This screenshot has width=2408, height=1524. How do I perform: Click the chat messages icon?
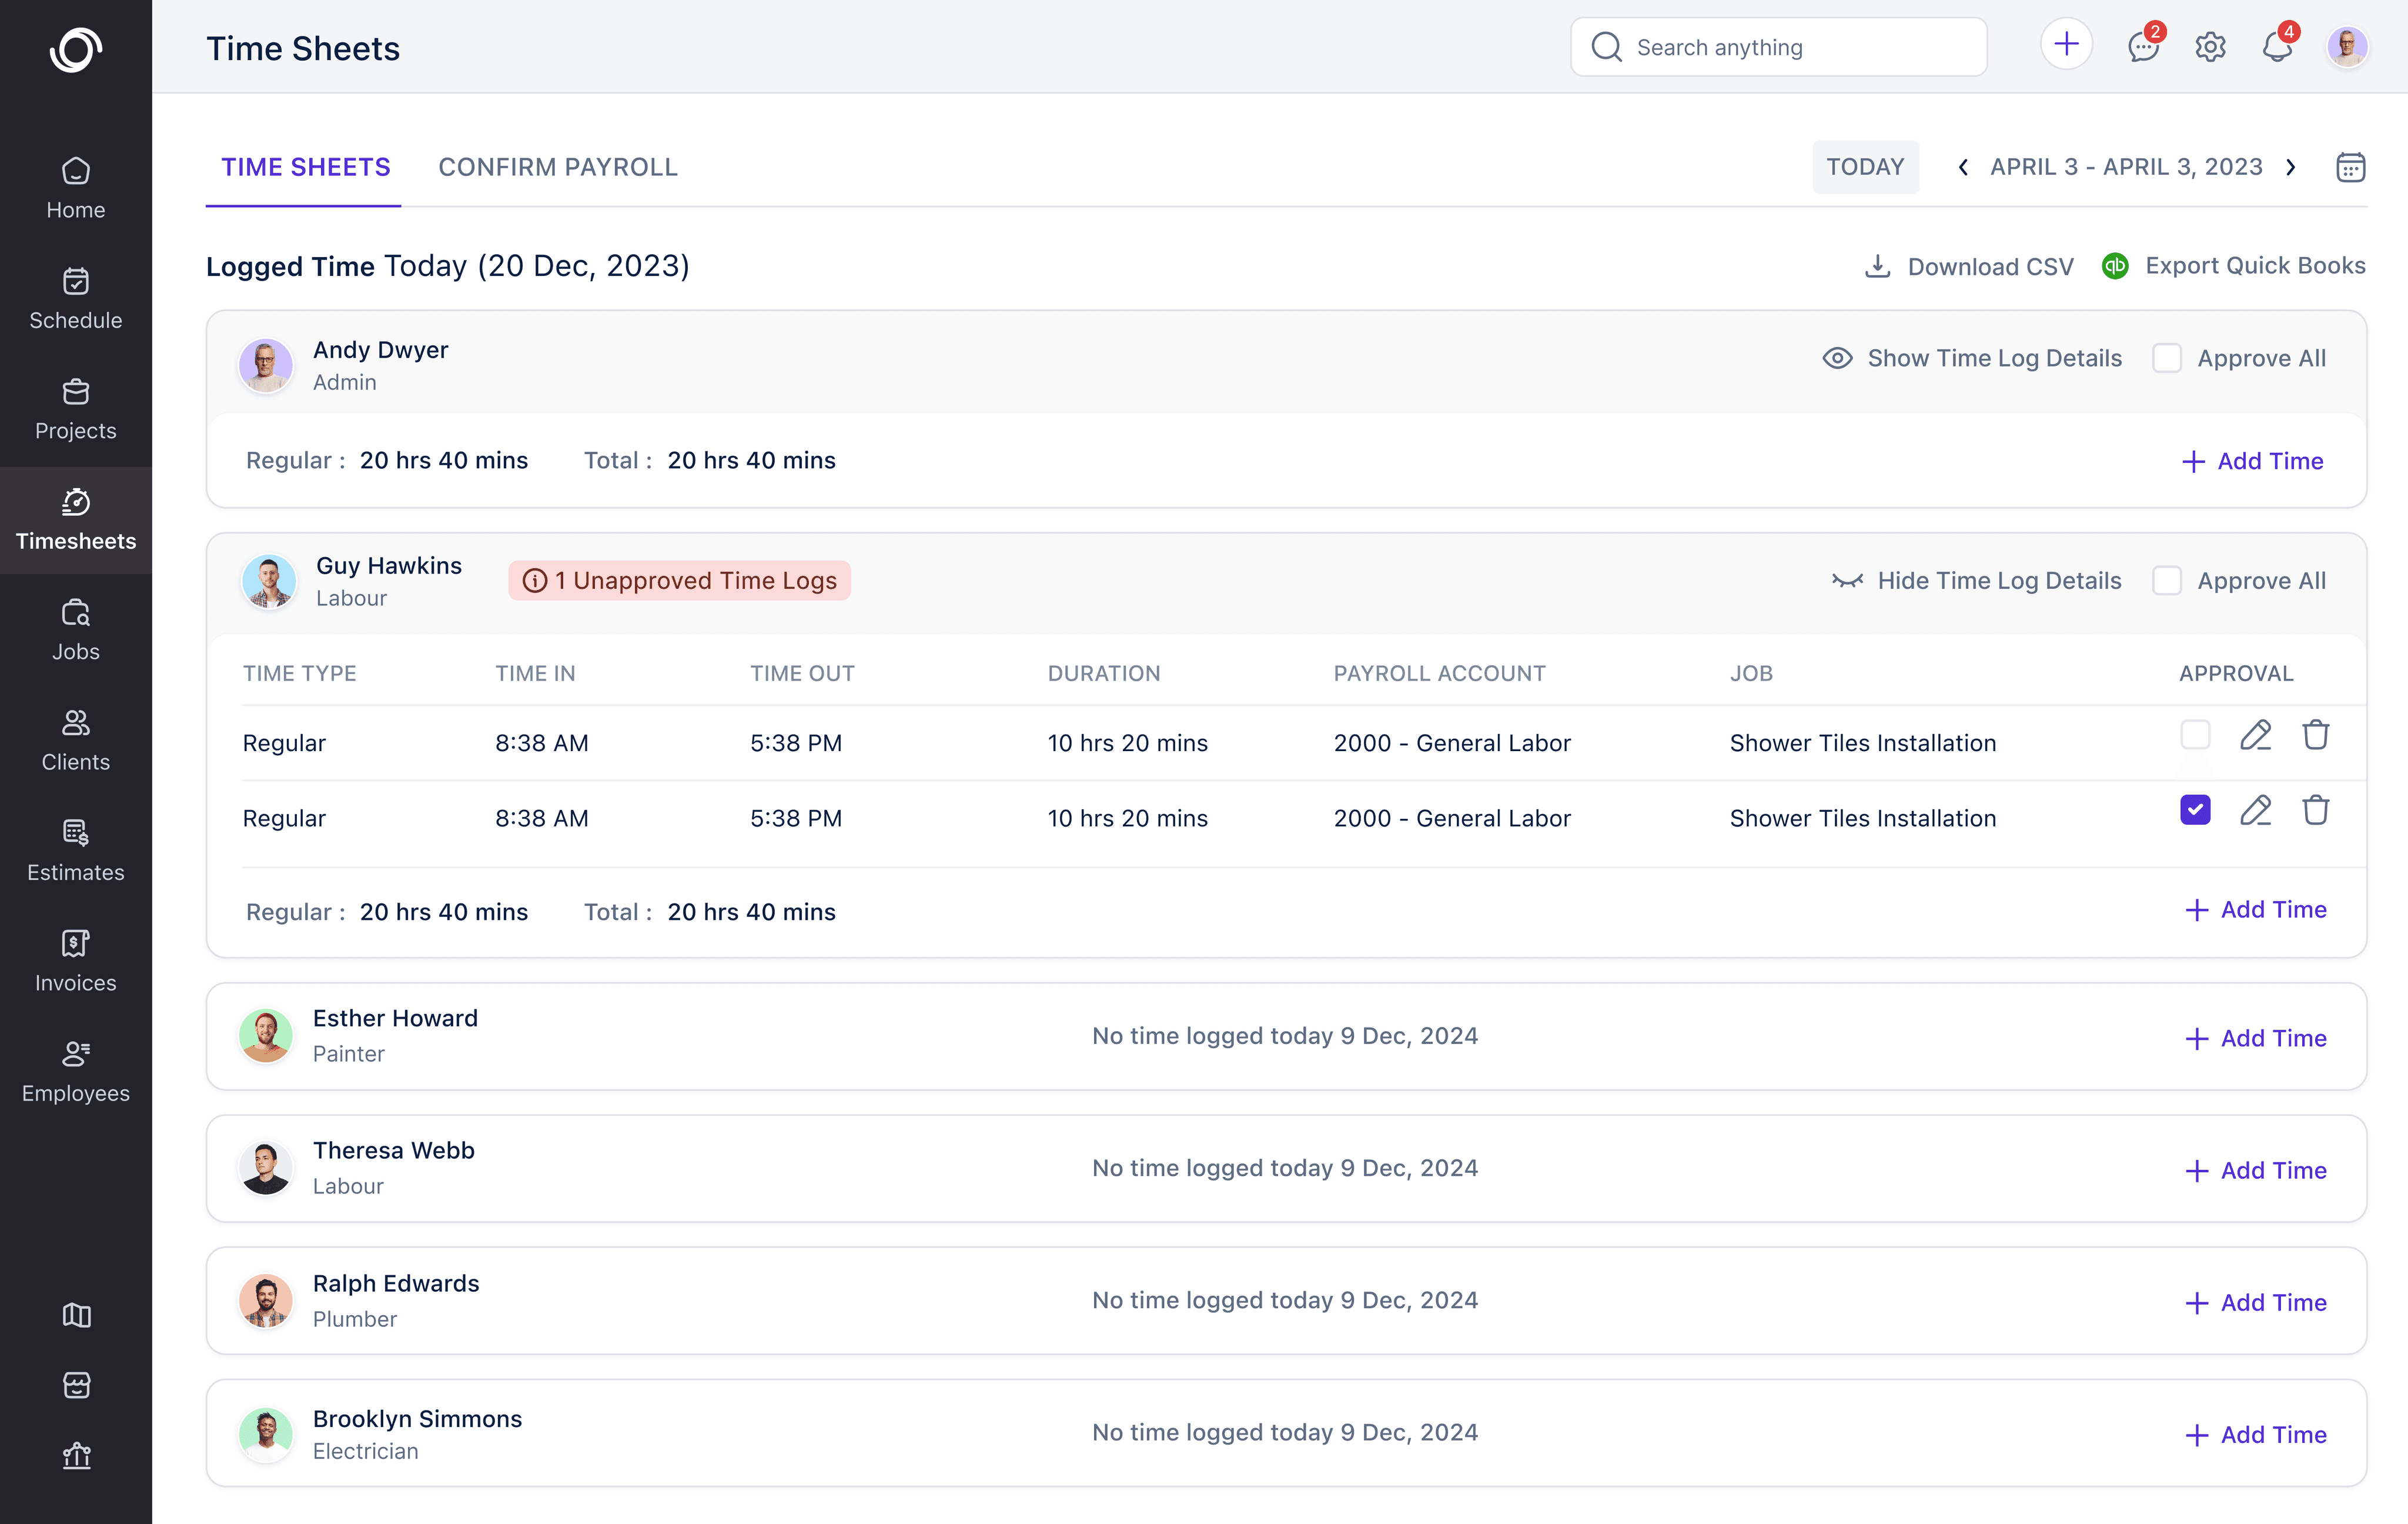tap(2142, 47)
